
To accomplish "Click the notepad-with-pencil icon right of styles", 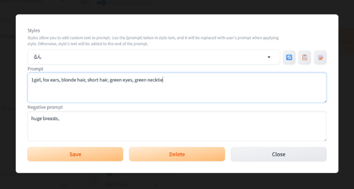I will 320,57.
